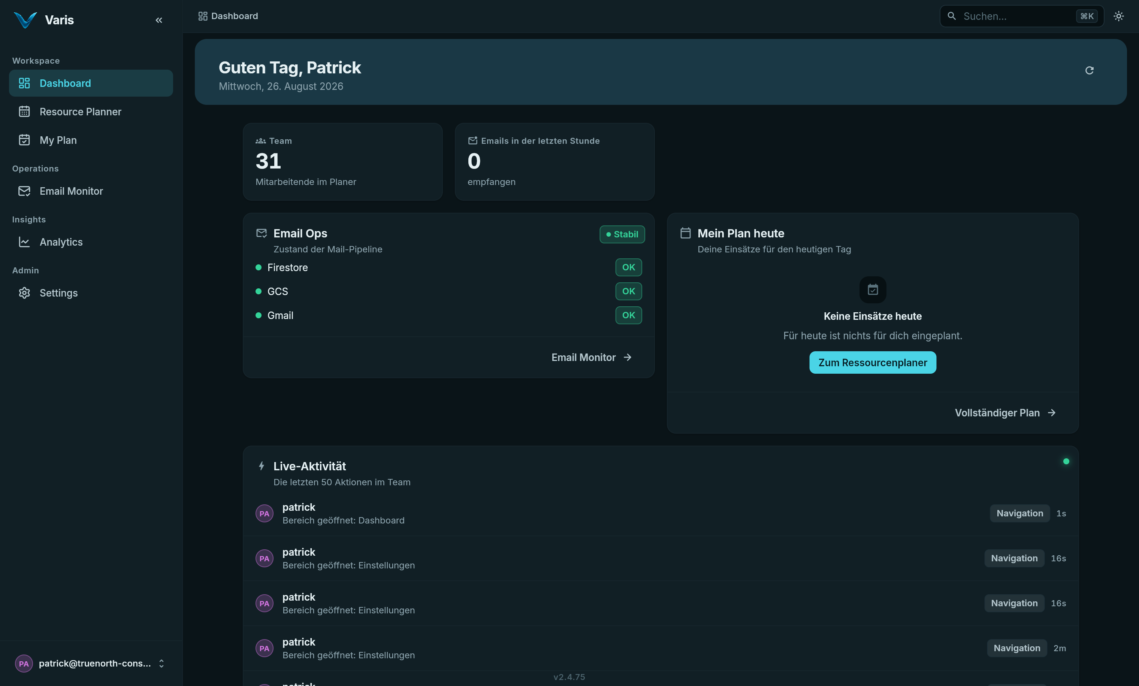Open Email Monitor in the sidebar

tap(91, 191)
